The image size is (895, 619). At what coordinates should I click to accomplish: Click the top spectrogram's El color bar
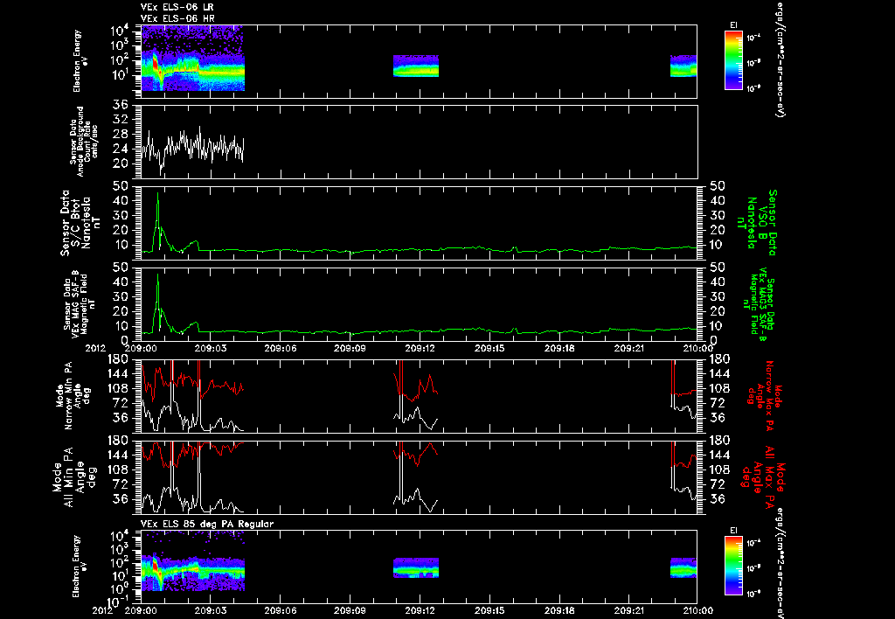[x=733, y=60]
